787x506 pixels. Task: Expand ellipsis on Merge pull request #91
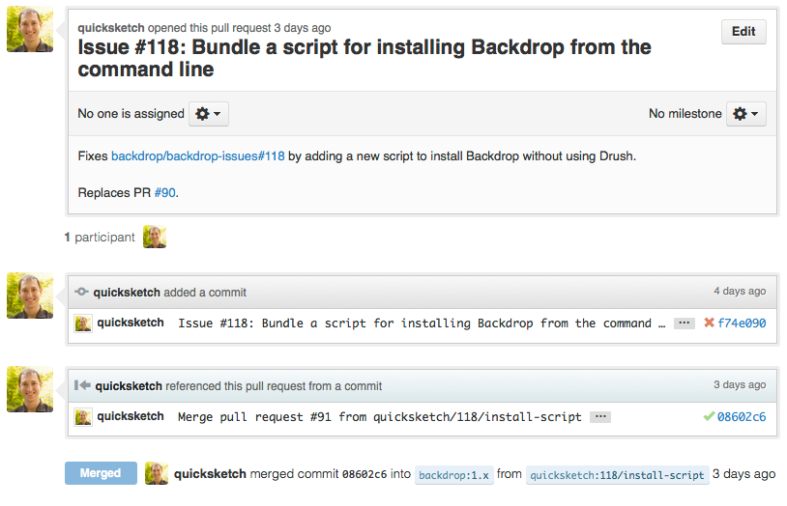(600, 417)
